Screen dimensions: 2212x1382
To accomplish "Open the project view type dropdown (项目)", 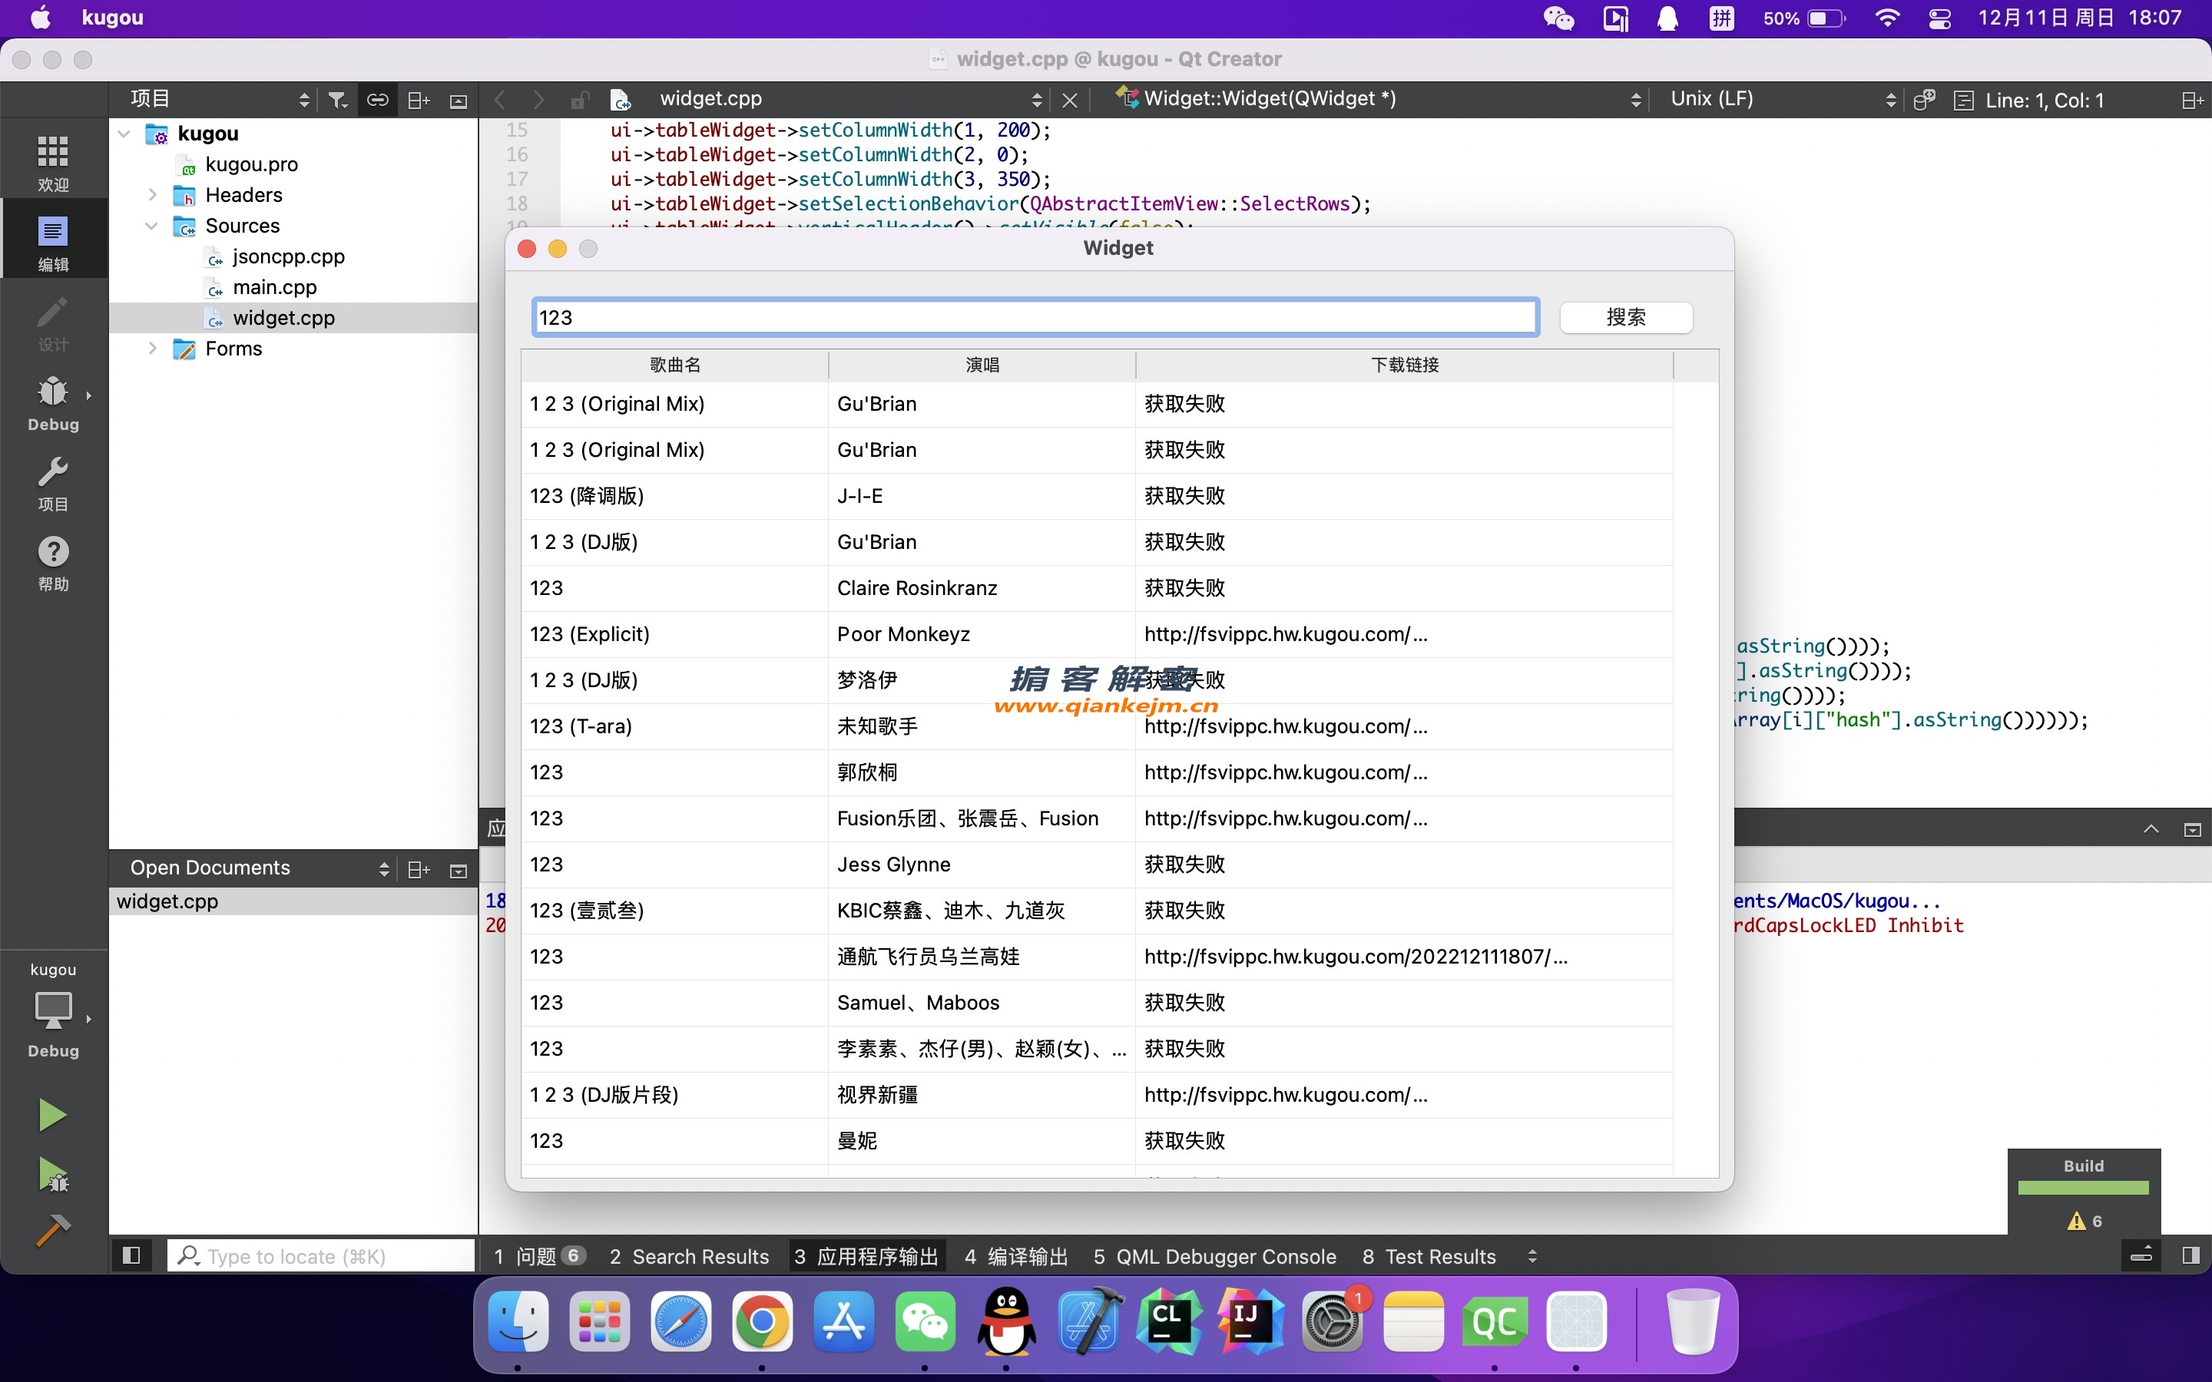I will point(220,100).
